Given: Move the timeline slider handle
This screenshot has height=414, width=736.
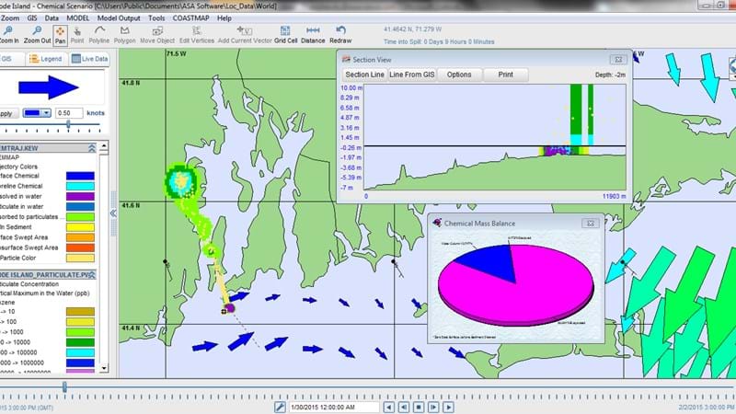Looking at the screenshot, I should click(64, 387).
